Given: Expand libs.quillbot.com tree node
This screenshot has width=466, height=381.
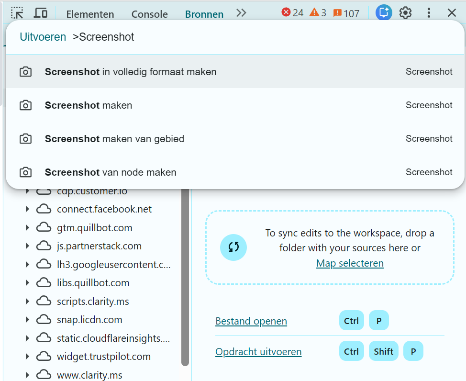Looking at the screenshot, I should (x=27, y=283).
